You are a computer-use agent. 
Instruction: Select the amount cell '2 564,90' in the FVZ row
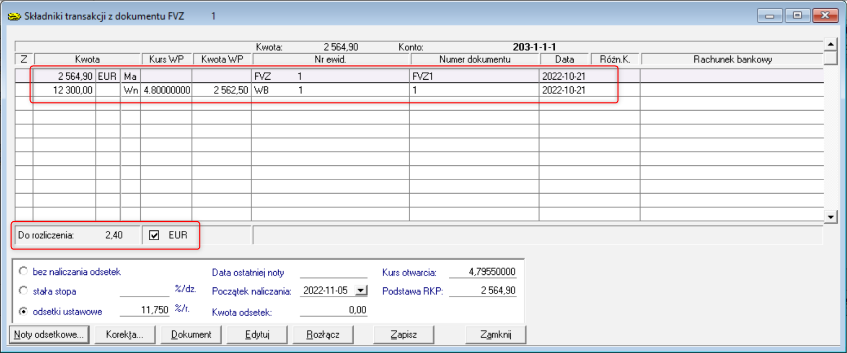pyautogui.click(x=65, y=76)
